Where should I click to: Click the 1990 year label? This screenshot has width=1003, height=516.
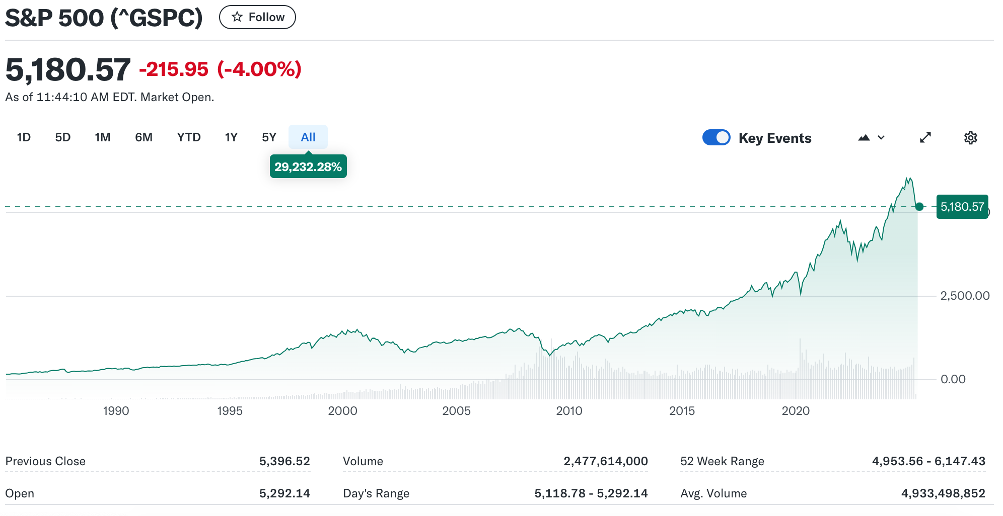[x=116, y=411]
